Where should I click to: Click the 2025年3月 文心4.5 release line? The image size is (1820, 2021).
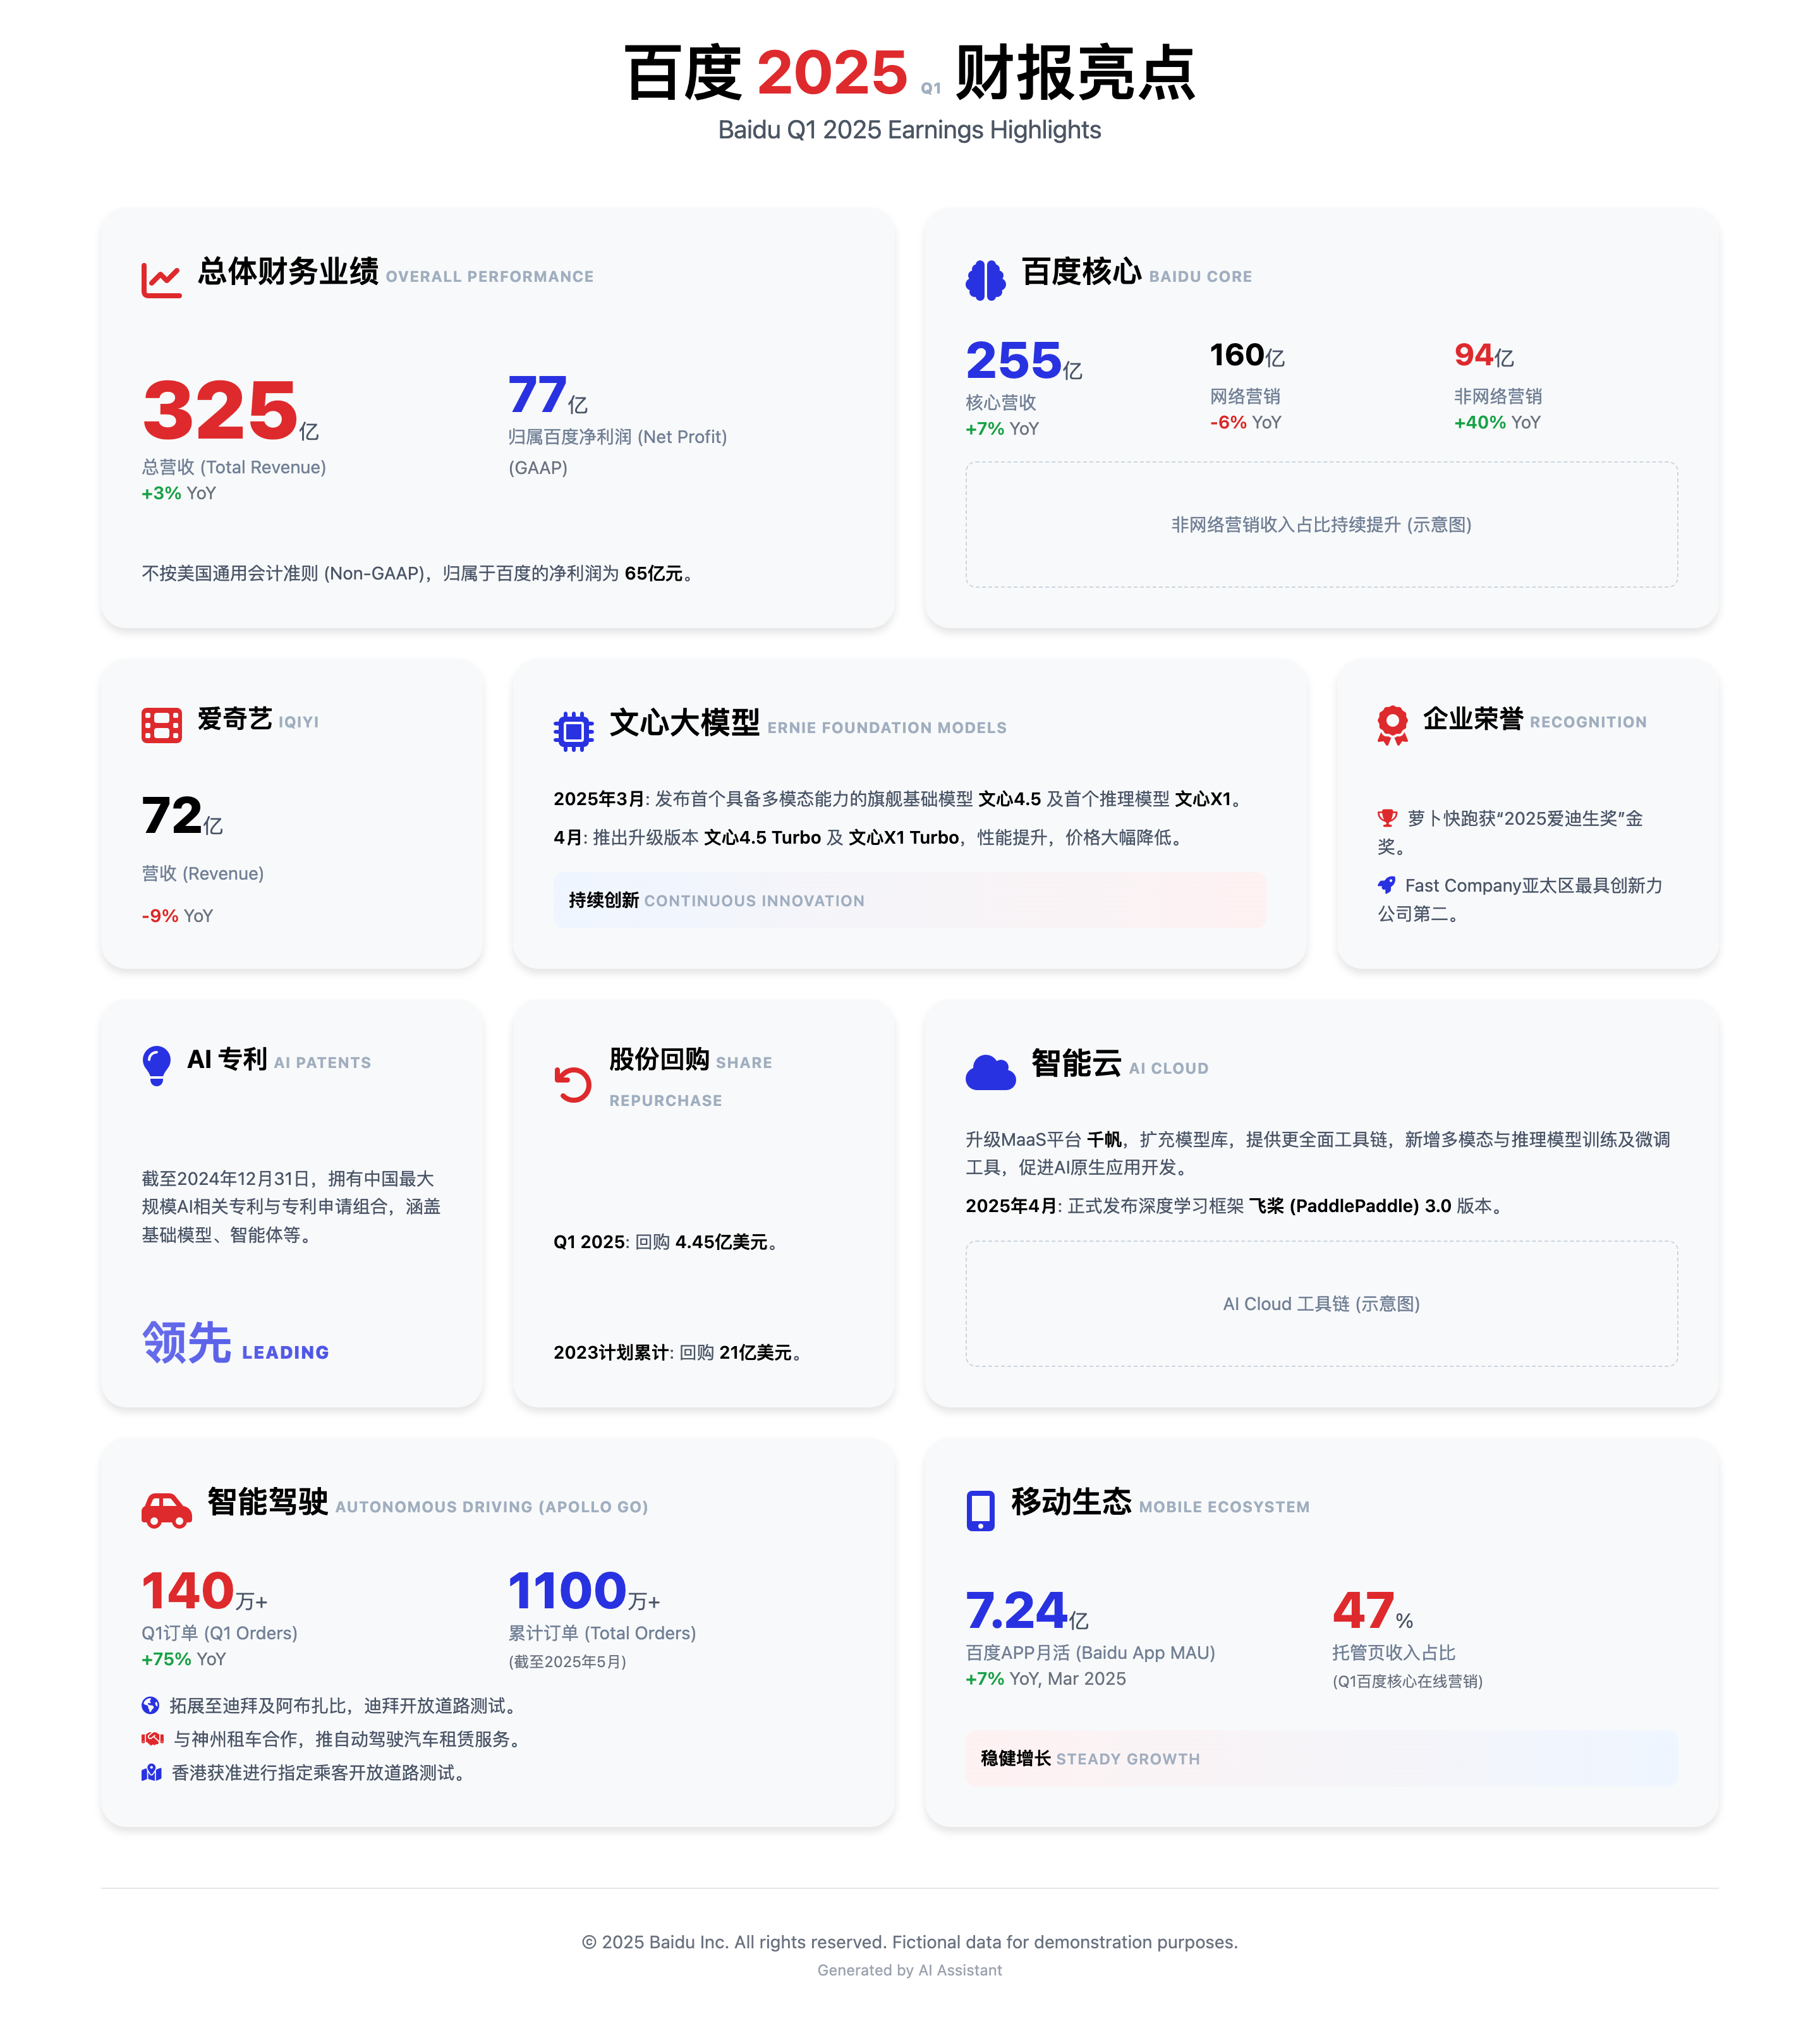900,799
